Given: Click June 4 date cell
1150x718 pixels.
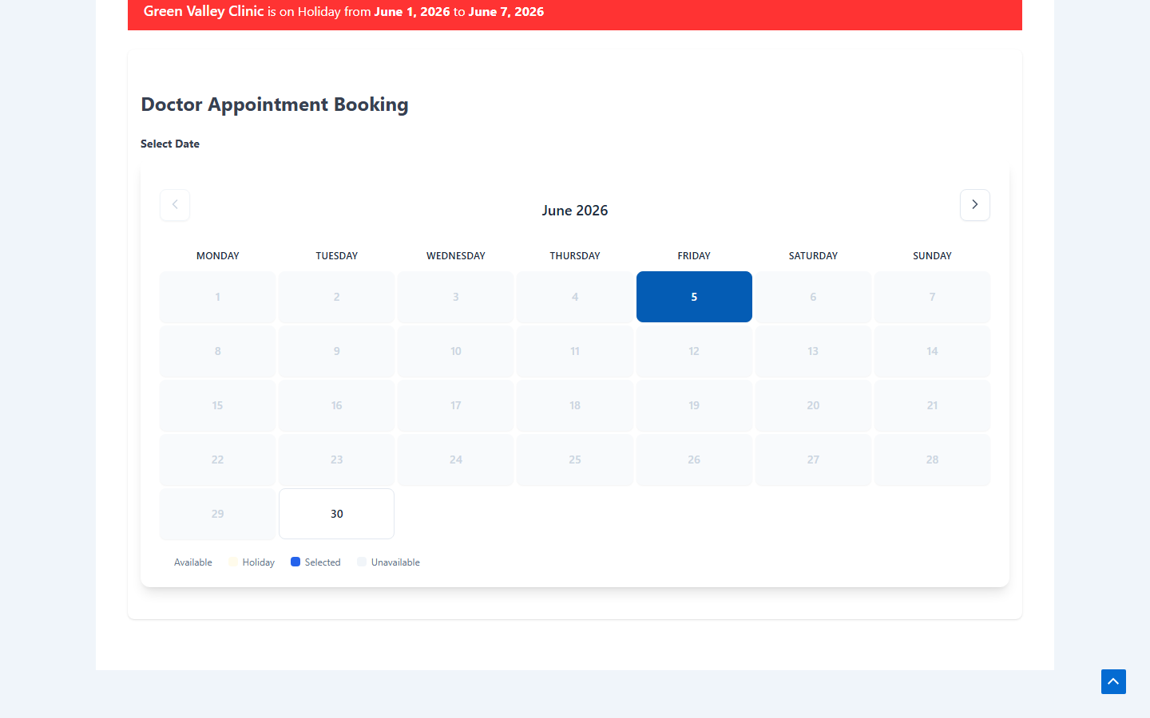Looking at the screenshot, I should pyautogui.click(x=575, y=297).
